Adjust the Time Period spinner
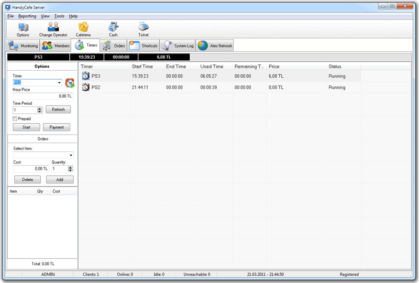The width and height of the screenshot is (419, 283). (40, 110)
